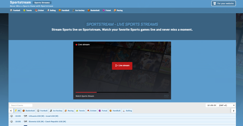Click soccer ball icon in Slovenia row
This screenshot has height=126, width=243.
point(11,121)
